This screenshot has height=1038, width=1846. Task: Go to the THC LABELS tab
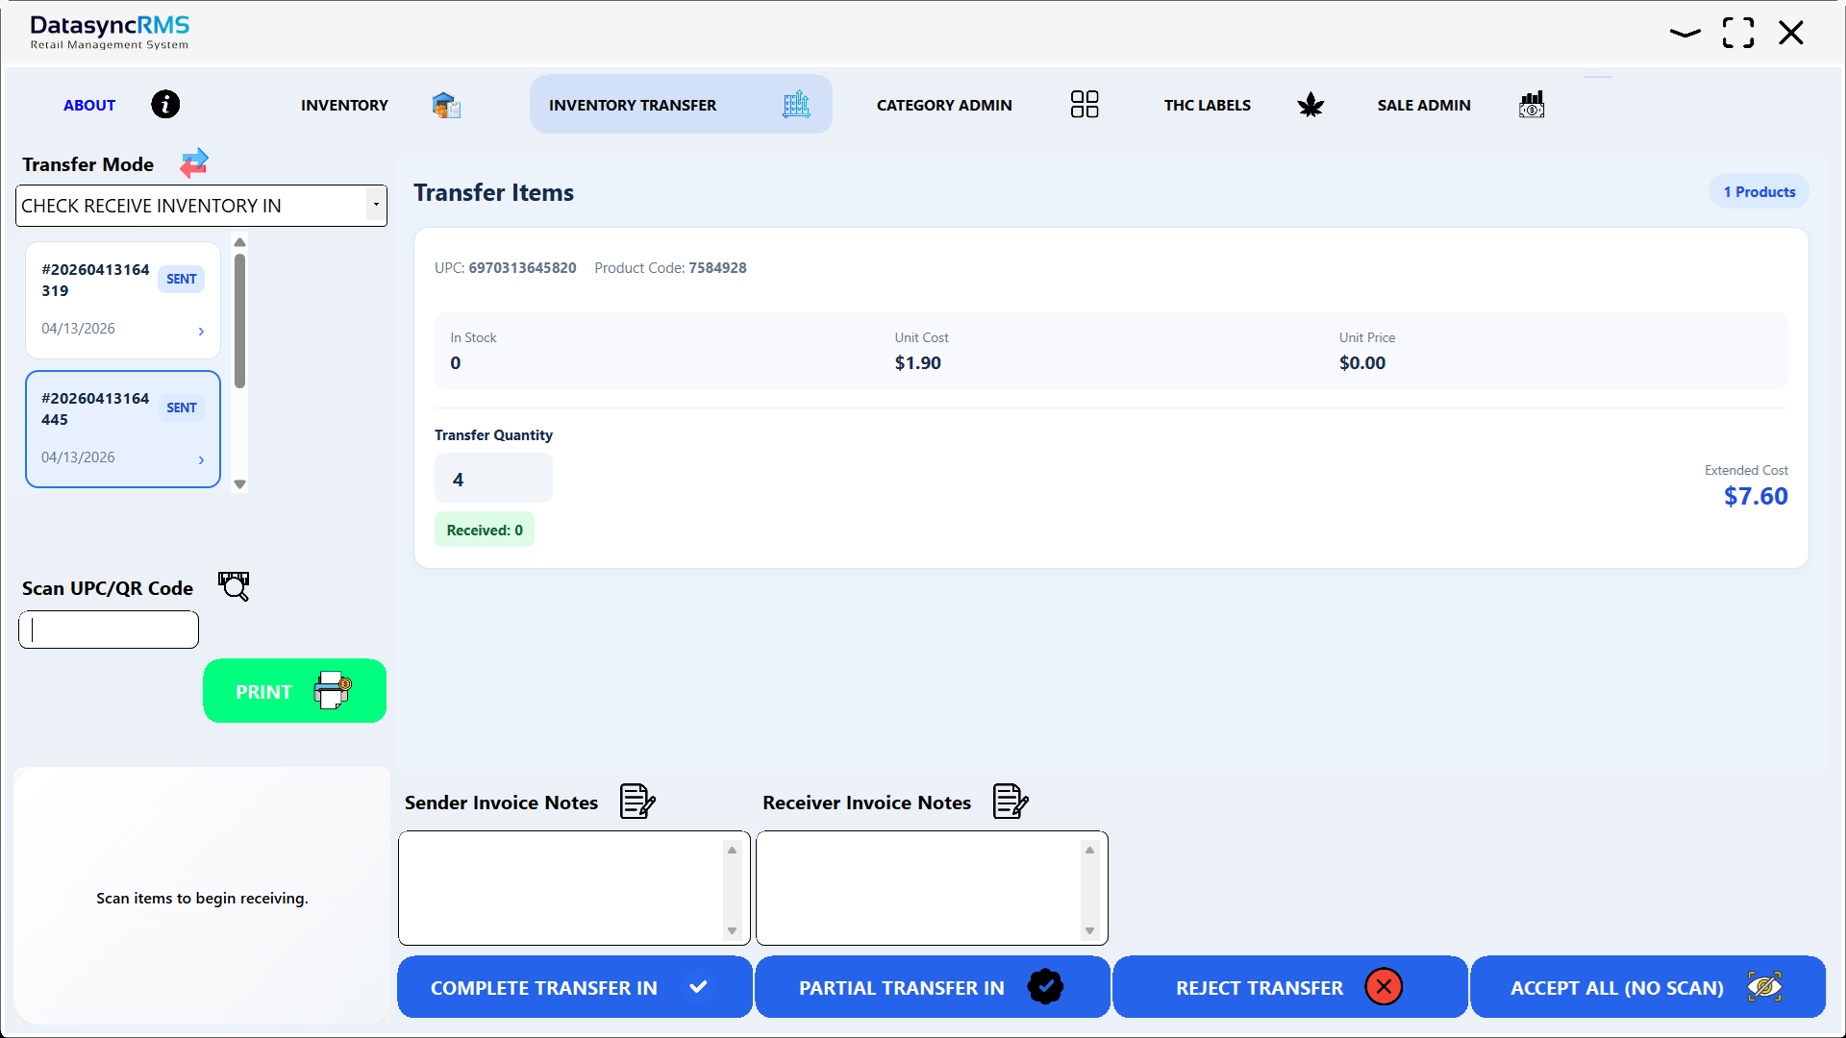pyautogui.click(x=1208, y=105)
